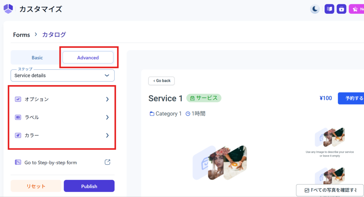Open the documentation book icon
The image size is (364, 197).
tap(329, 9)
